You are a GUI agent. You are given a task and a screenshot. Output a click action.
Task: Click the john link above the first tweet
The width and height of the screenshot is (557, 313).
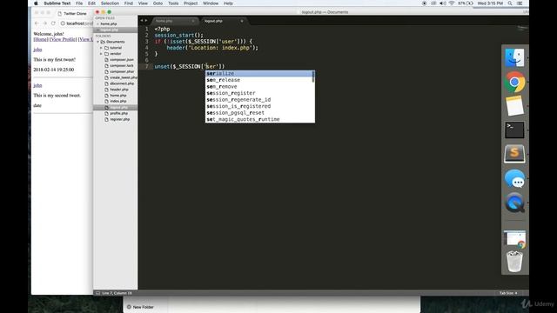coord(37,50)
